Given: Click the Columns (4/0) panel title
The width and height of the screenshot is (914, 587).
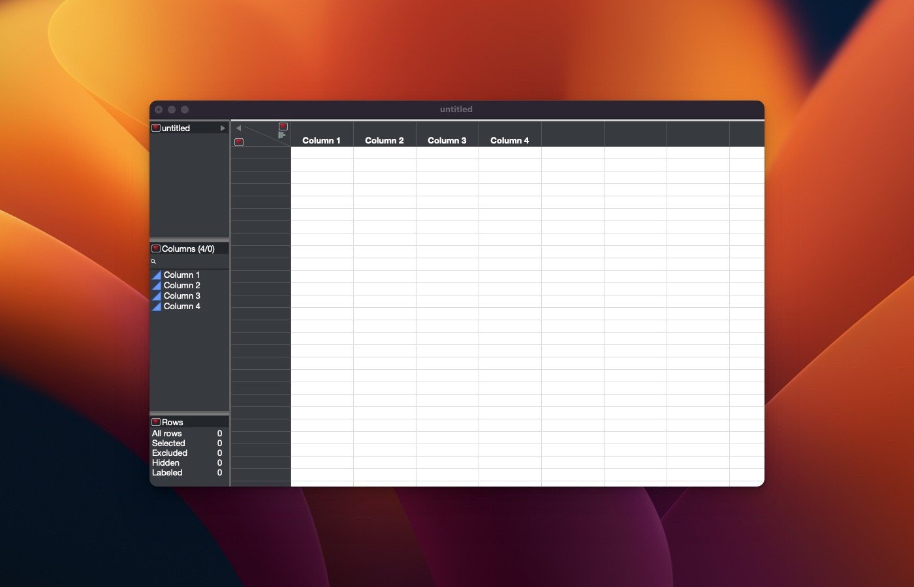Looking at the screenshot, I should pos(188,248).
